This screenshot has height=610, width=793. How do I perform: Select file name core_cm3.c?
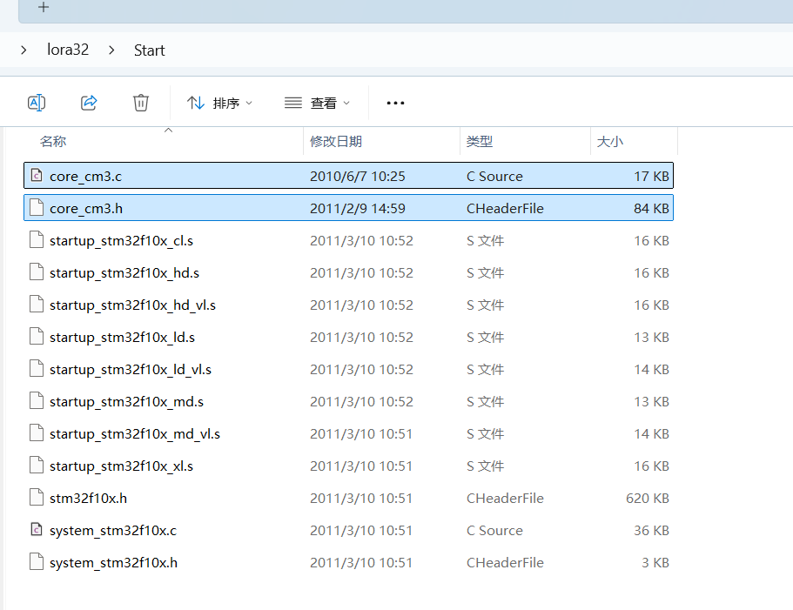point(85,177)
